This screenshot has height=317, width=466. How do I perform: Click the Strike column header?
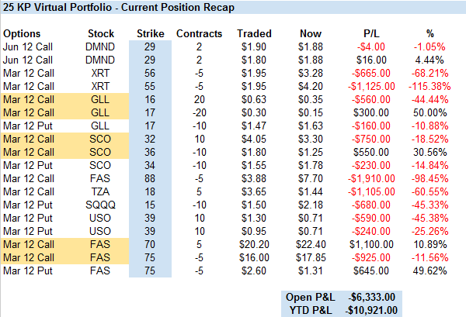150,34
